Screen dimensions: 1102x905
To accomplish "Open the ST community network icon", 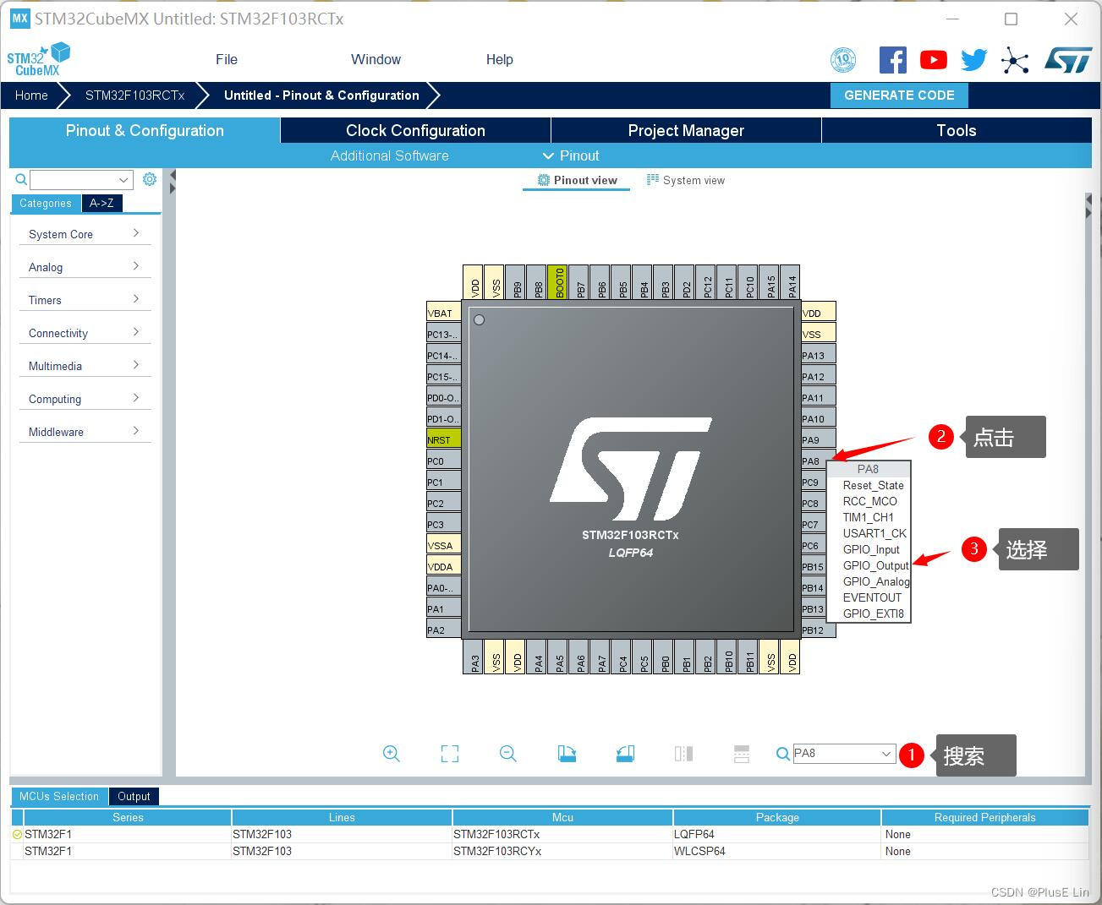I will 1015,60.
